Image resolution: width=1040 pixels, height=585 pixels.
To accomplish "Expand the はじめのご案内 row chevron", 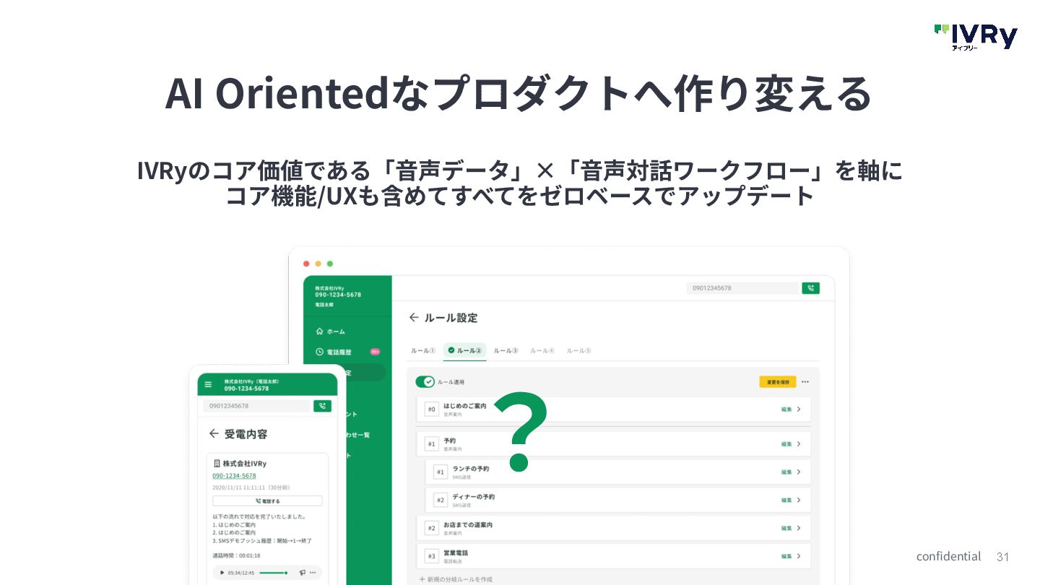I will 799,409.
